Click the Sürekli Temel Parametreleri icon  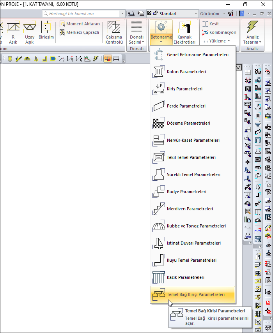click(x=158, y=174)
